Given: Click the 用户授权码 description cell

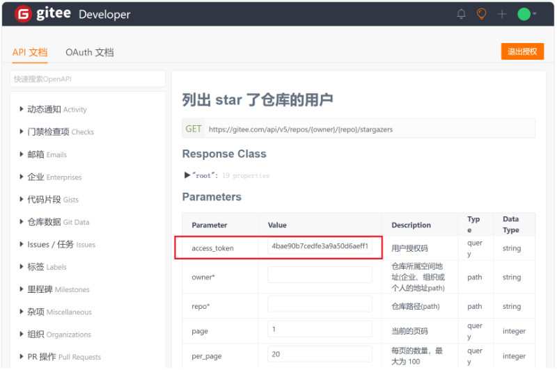Looking at the screenshot, I should tap(409, 248).
